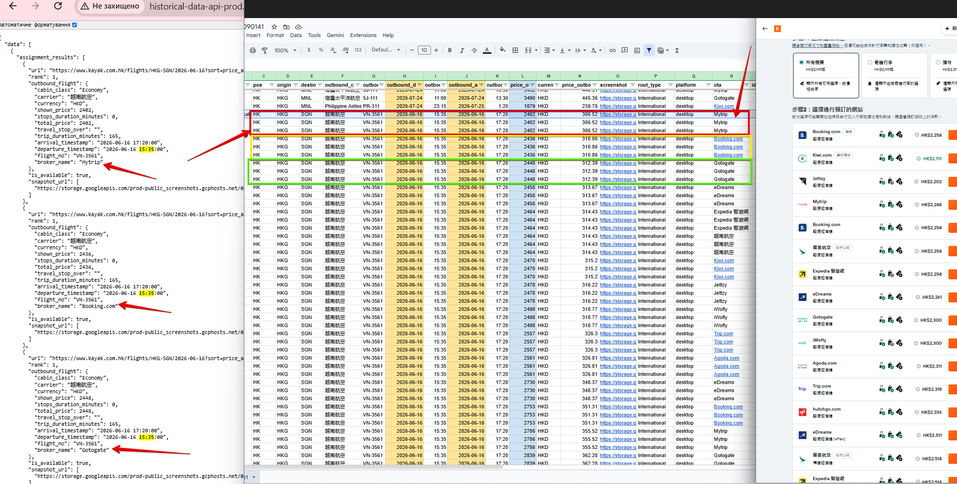The height and width of the screenshot is (484, 957).
Task: Insert a comment in the sheet
Action: (625, 50)
